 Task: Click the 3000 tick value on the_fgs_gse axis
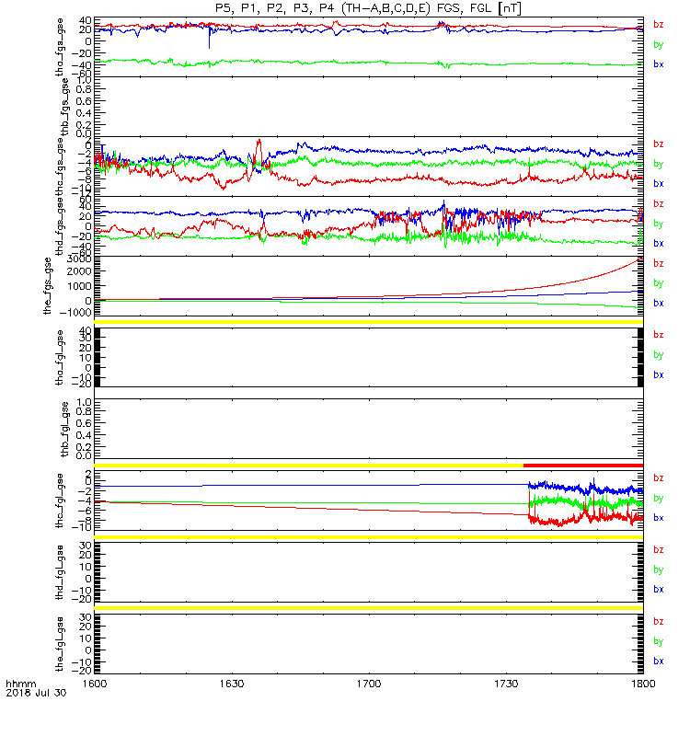coord(79,259)
